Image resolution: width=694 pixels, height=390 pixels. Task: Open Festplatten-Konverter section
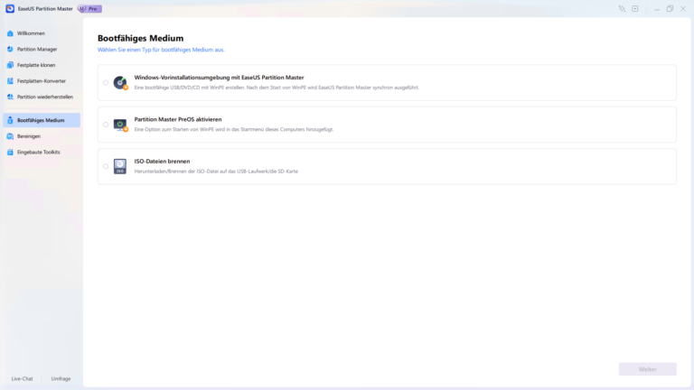click(42, 81)
